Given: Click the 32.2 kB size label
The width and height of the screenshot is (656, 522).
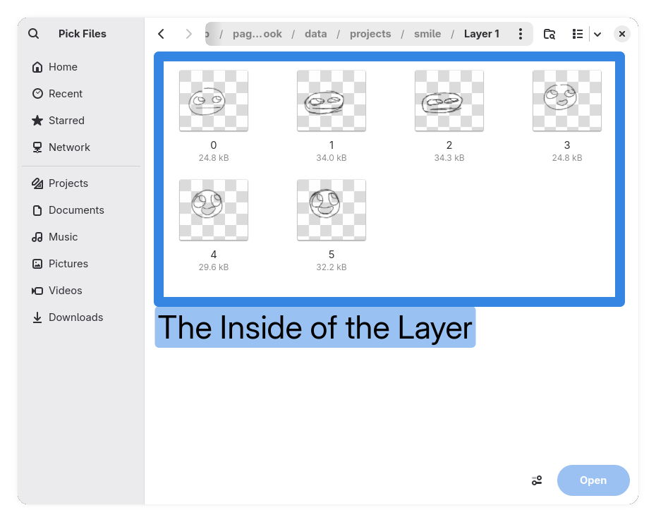Looking at the screenshot, I should click(332, 267).
